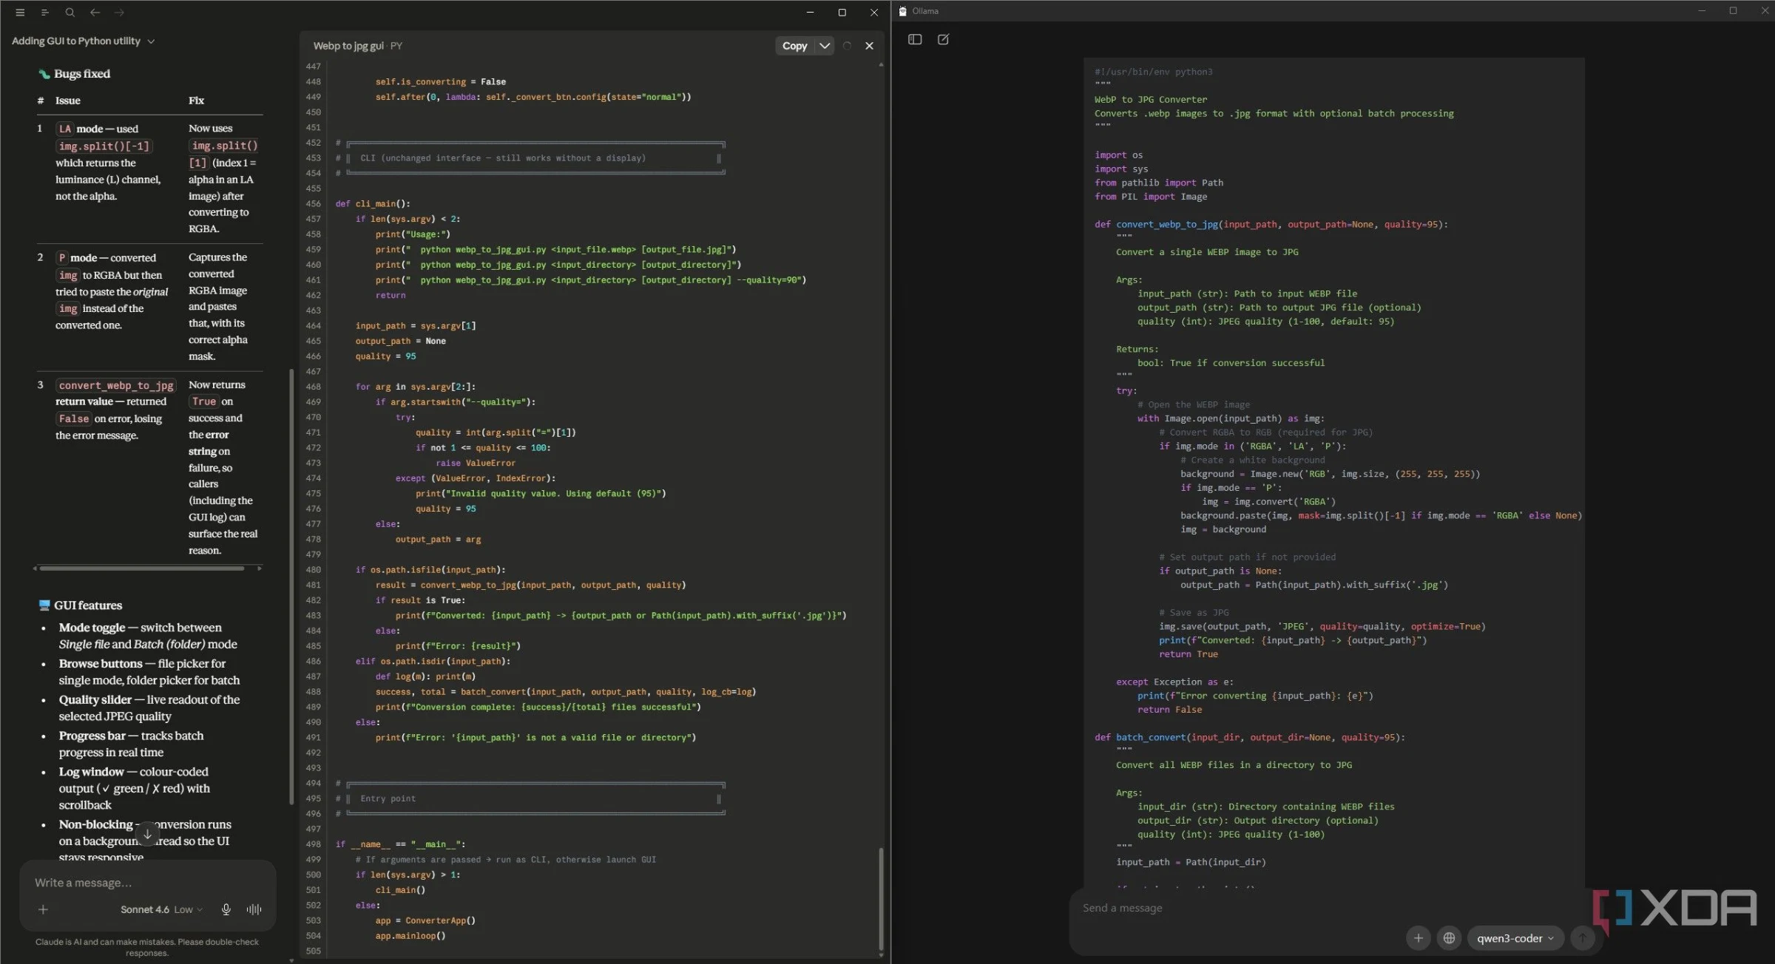This screenshot has width=1775, height=964.
Task: Maximize the Claude window
Action: (x=842, y=13)
